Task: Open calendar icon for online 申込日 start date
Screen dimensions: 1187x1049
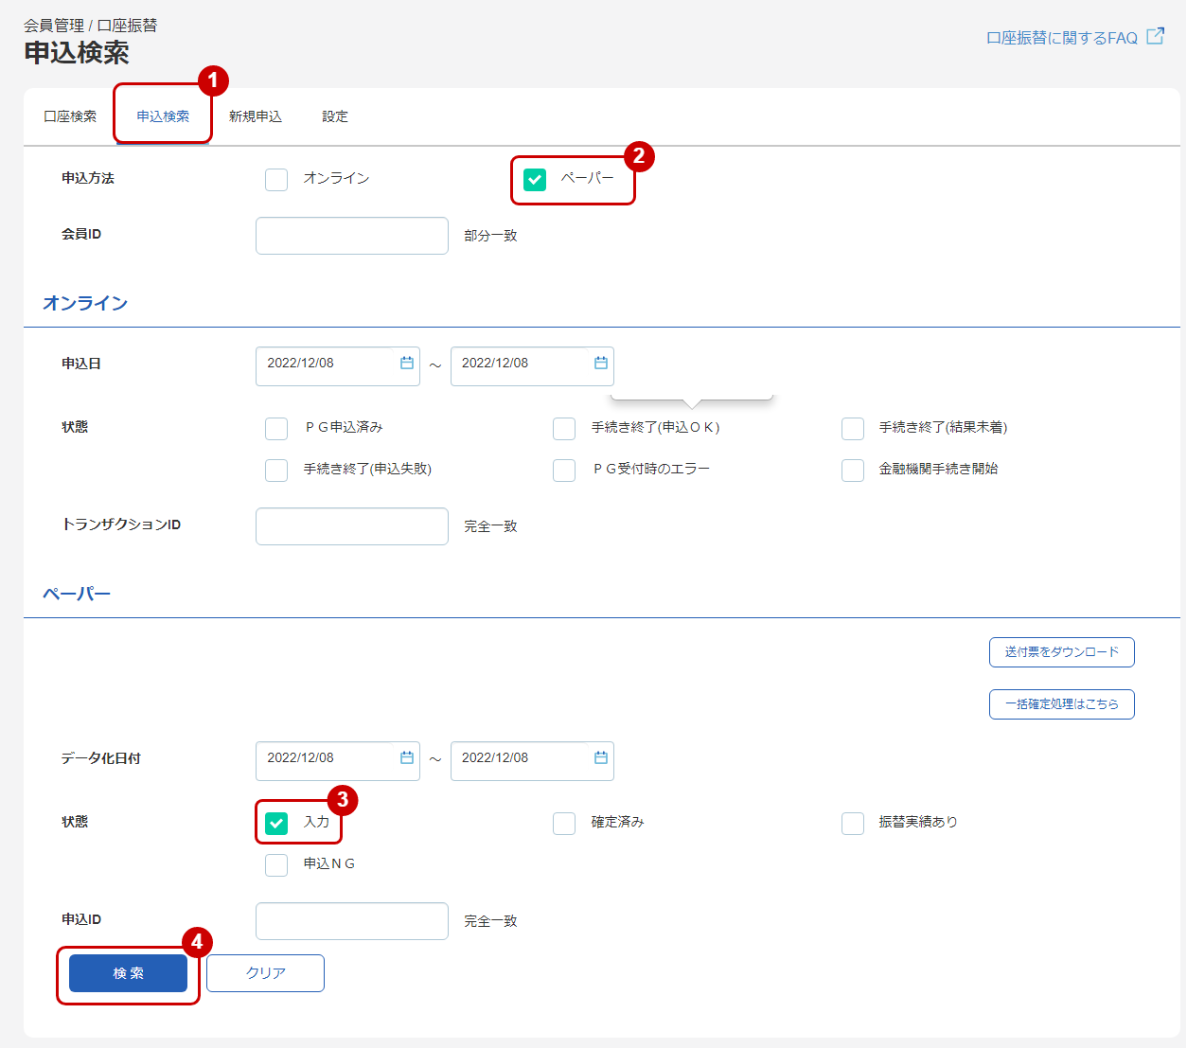Action: pyautogui.click(x=407, y=364)
